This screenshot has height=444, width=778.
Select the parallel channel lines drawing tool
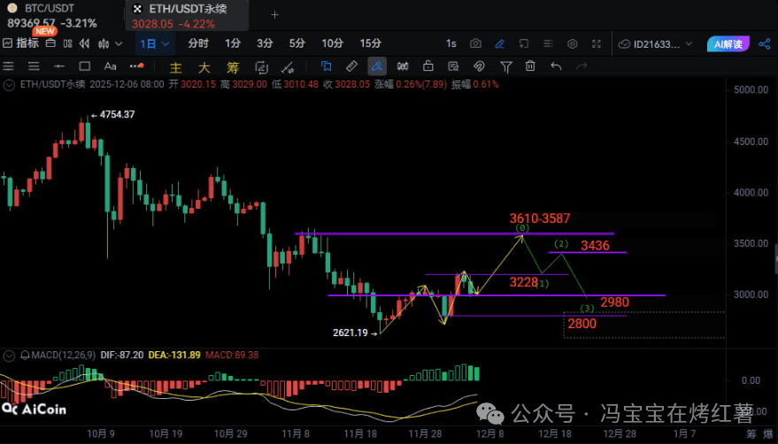pos(9,66)
